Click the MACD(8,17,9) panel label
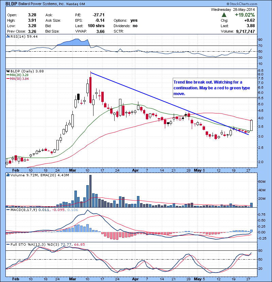272x282 pixels. [24, 210]
